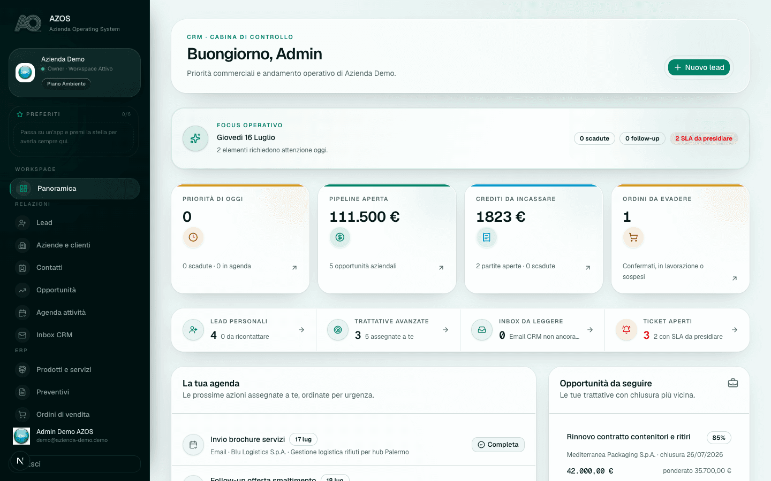Click the round N badge icon

coord(20,461)
